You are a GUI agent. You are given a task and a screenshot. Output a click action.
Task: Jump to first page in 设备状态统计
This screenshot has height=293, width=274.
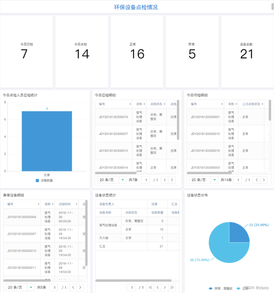tap(150, 287)
